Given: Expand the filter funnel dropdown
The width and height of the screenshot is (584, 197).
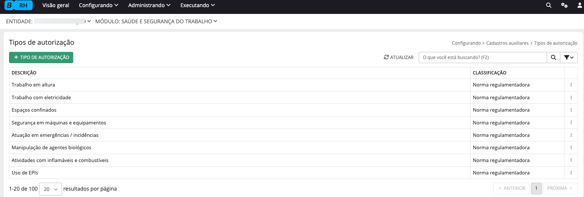Looking at the screenshot, I should point(569,58).
